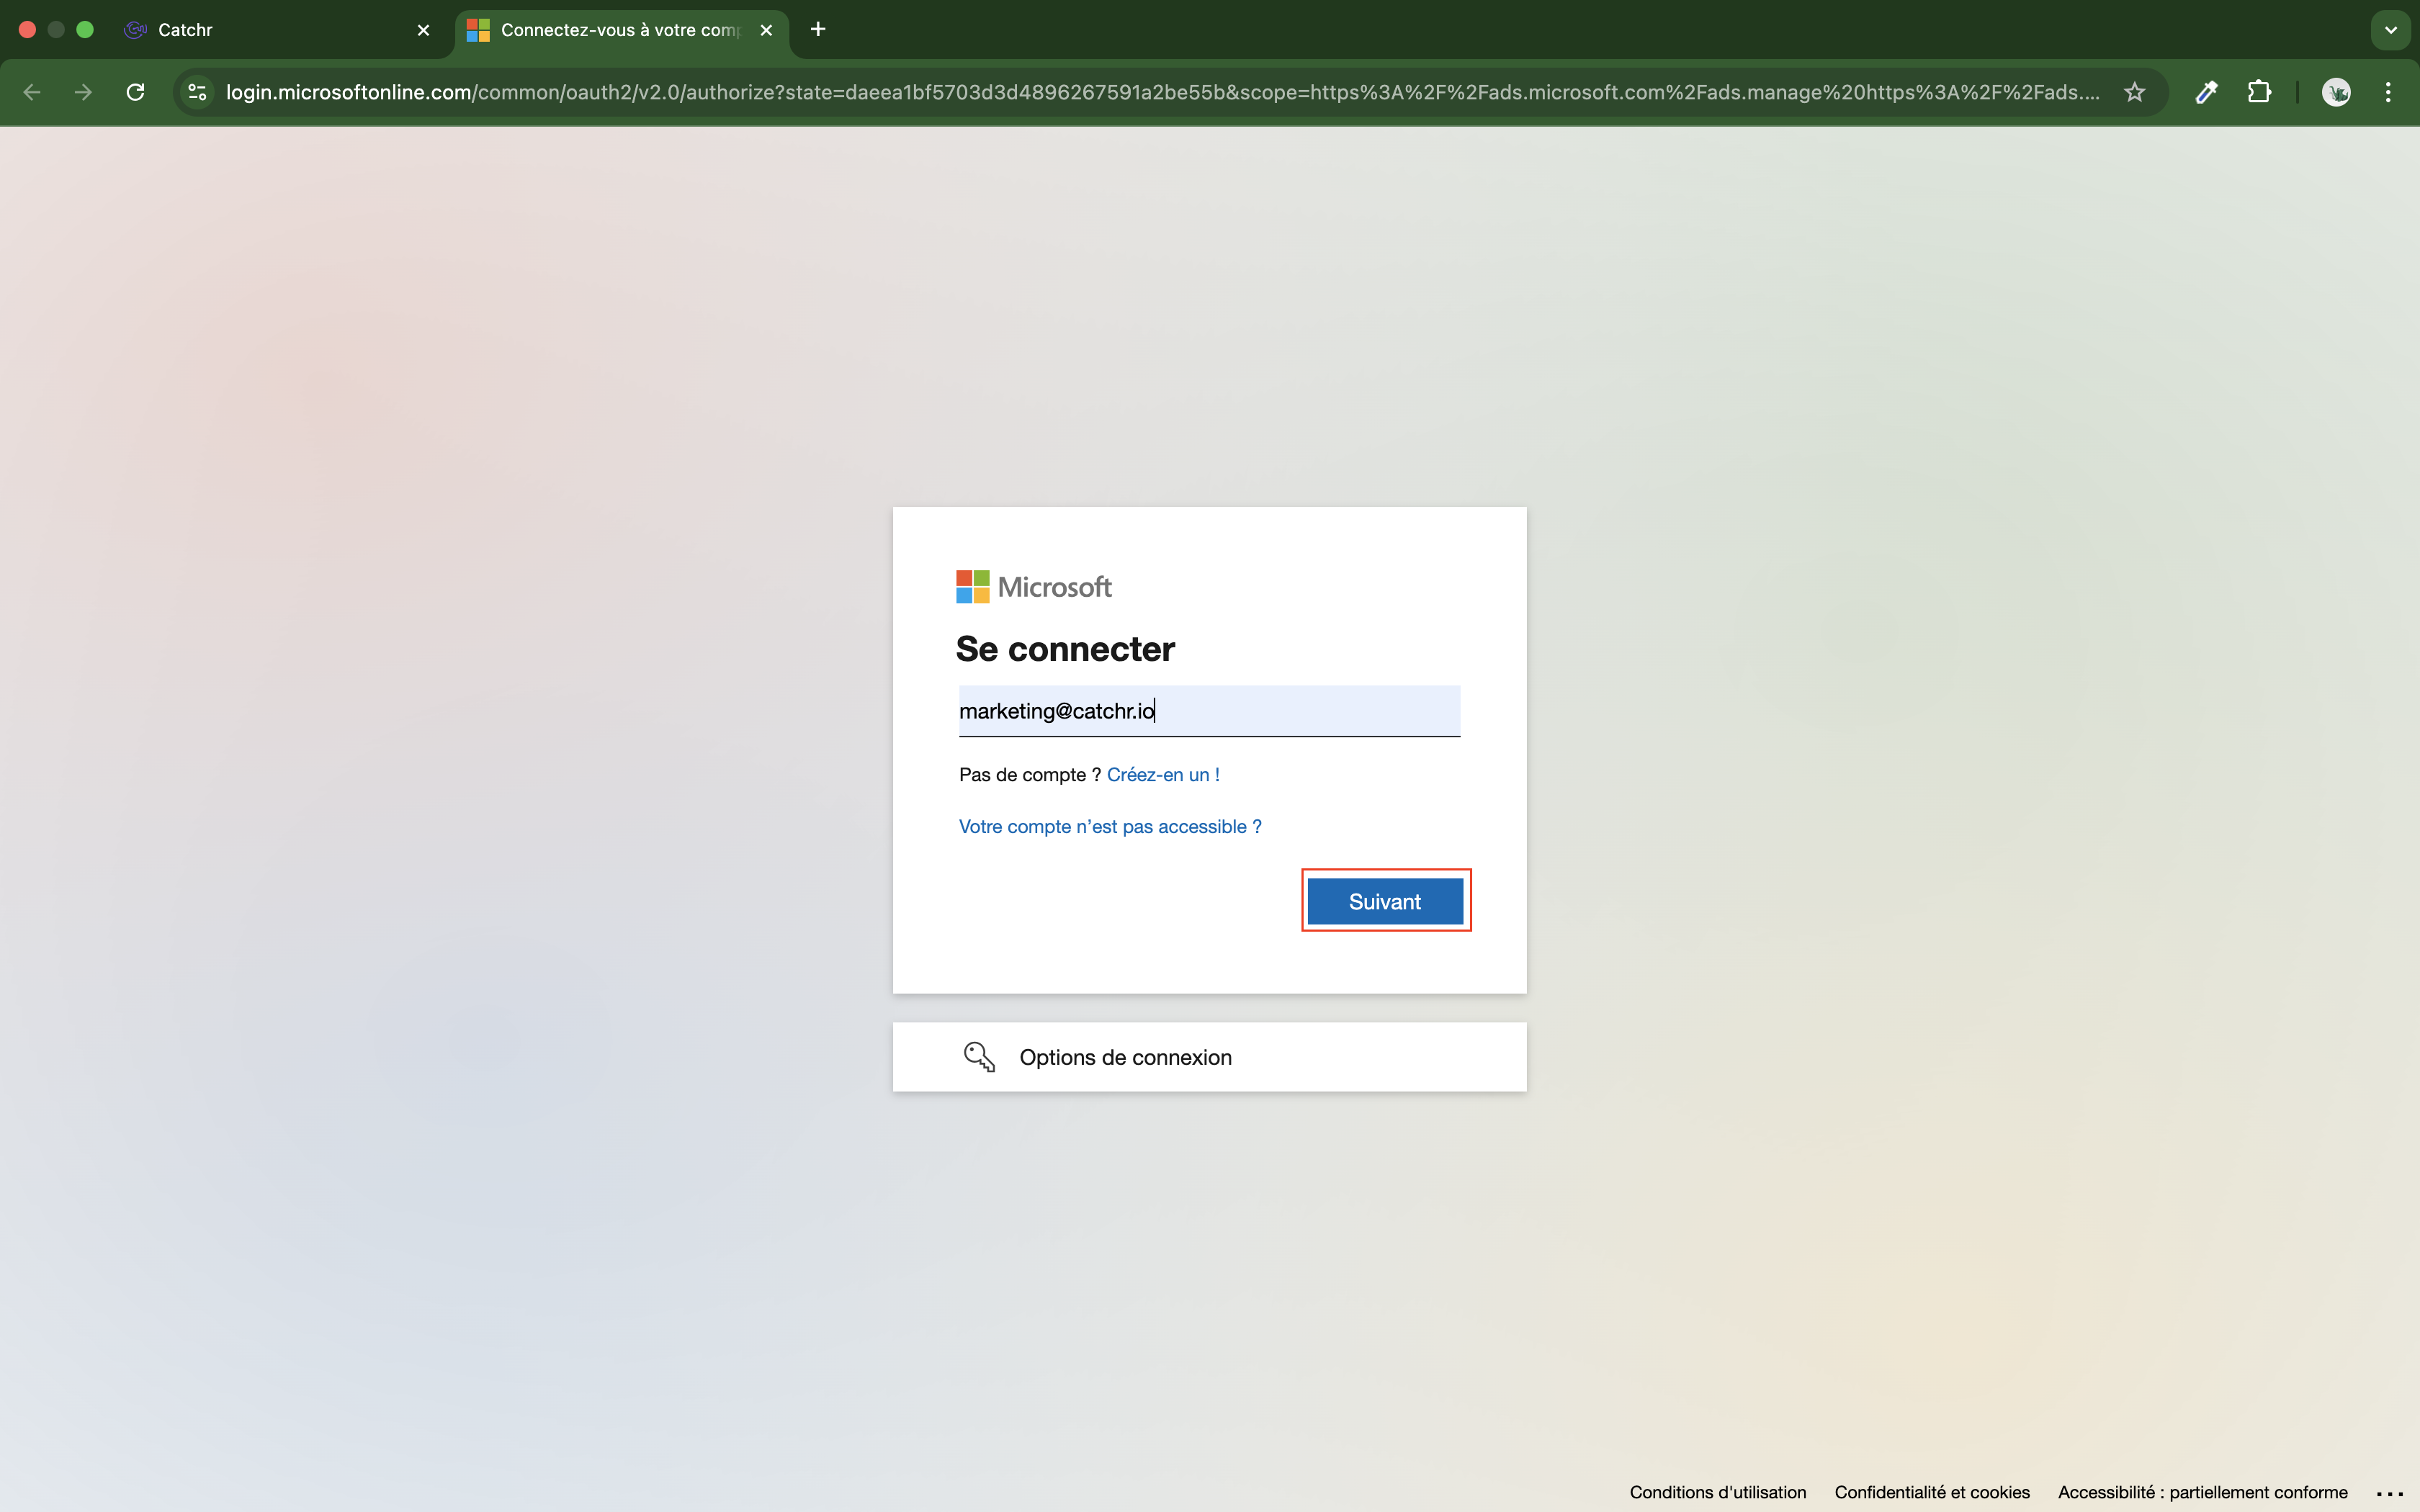Close the Catchr tab
This screenshot has width=2420, height=1512.
[423, 30]
